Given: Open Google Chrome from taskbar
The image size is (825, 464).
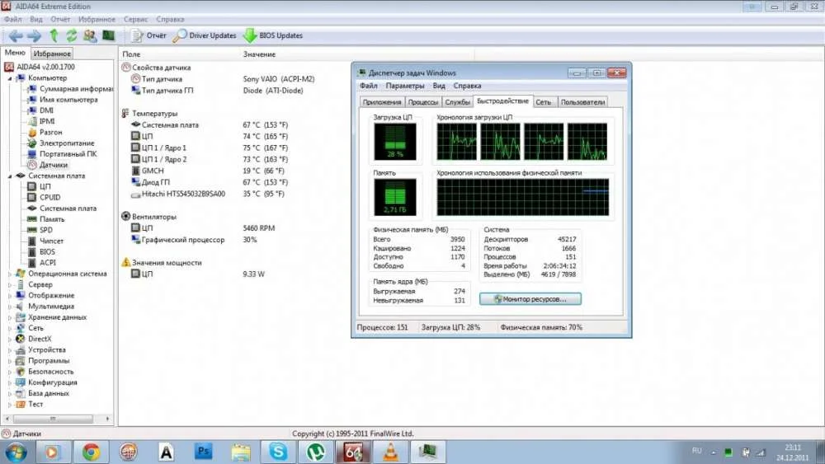Looking at the screenshot, I should (x=91, y=452).
